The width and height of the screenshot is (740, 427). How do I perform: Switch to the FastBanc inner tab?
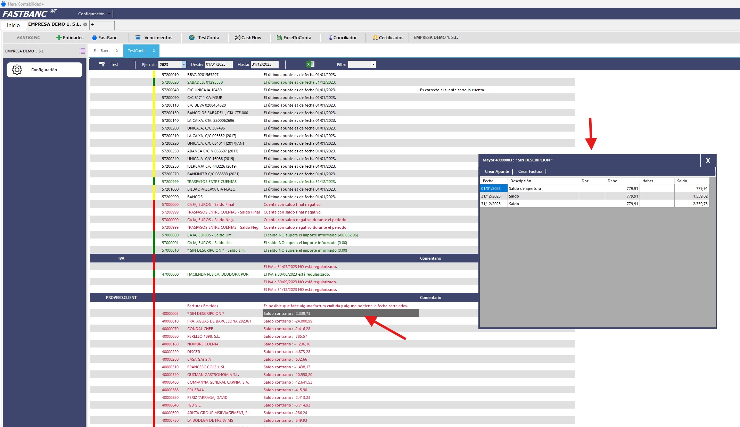point(101,51)
